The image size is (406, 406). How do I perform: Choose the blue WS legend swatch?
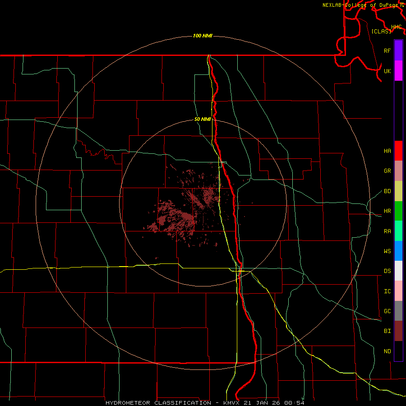398,251
